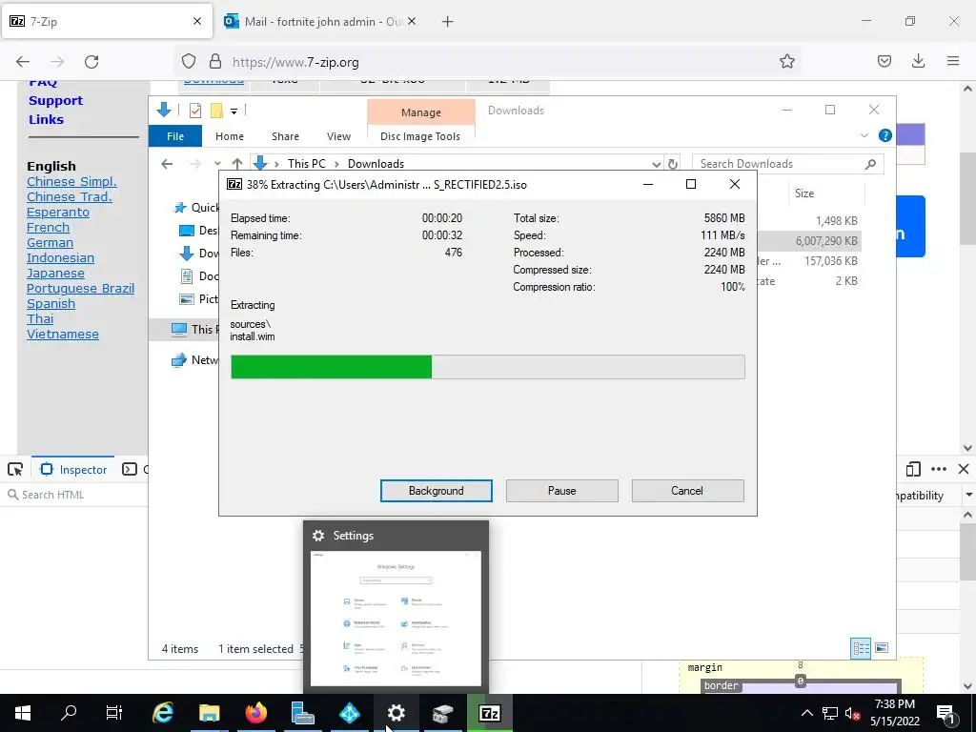Click the Search Downloads field
This screenshot has width=976, height=732.
tap(787, 164)
